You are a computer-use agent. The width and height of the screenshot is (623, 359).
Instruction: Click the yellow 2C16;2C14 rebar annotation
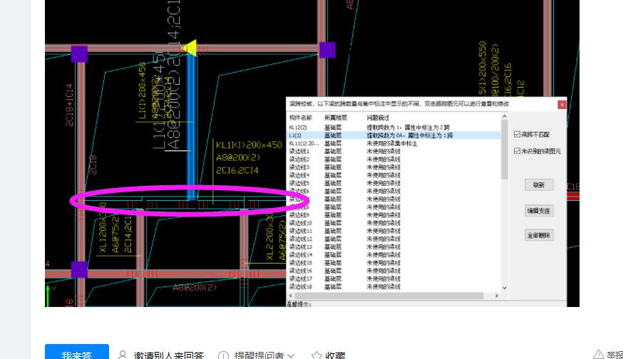pos(237,170)
